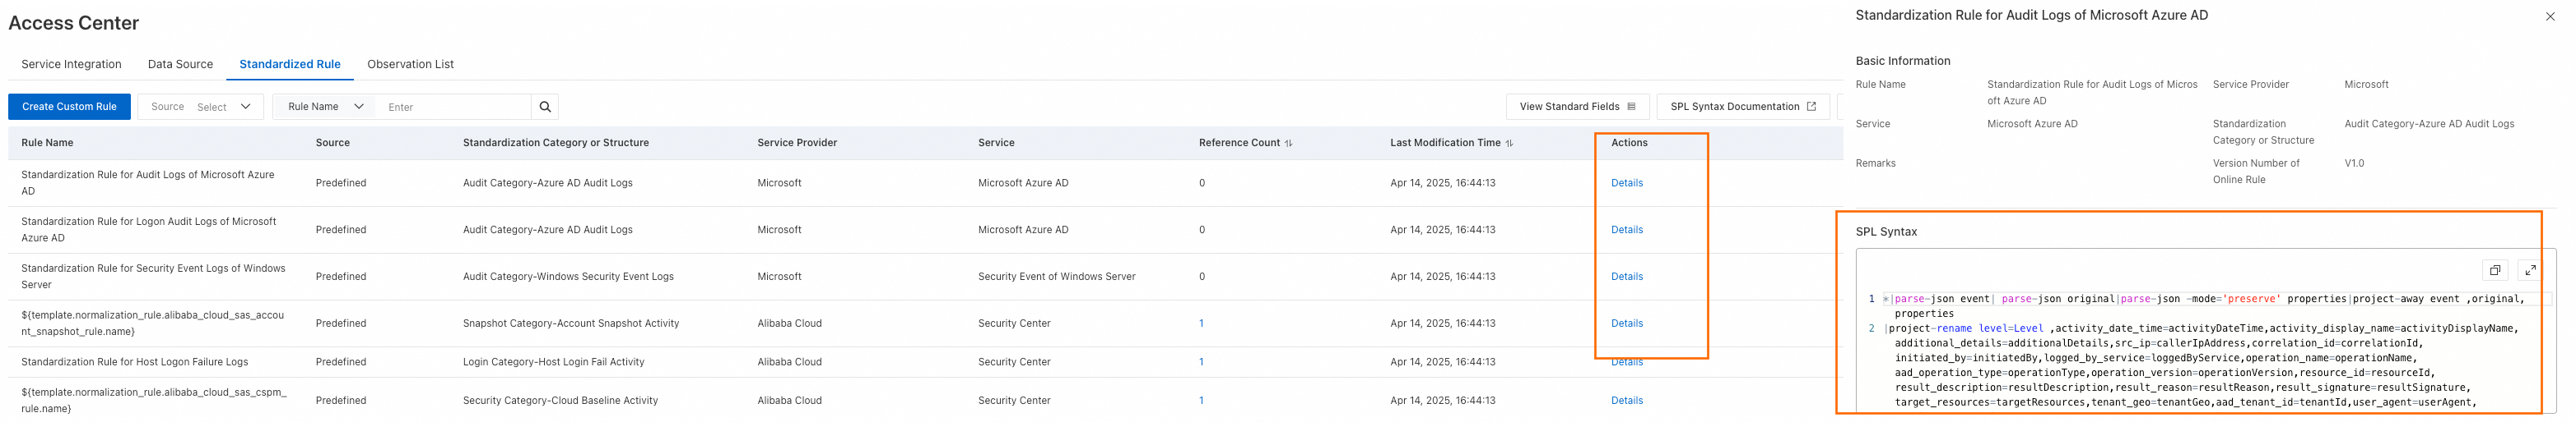Open the Observation List tab
This screenshot has height=422, width=2576.
(410, 64)
